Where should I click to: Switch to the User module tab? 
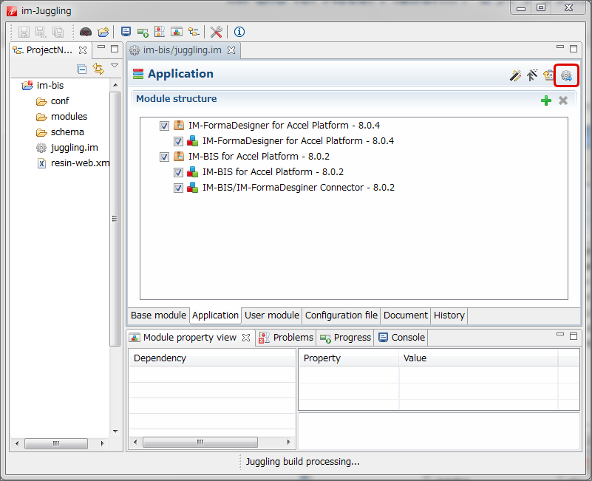coord(272,315)
